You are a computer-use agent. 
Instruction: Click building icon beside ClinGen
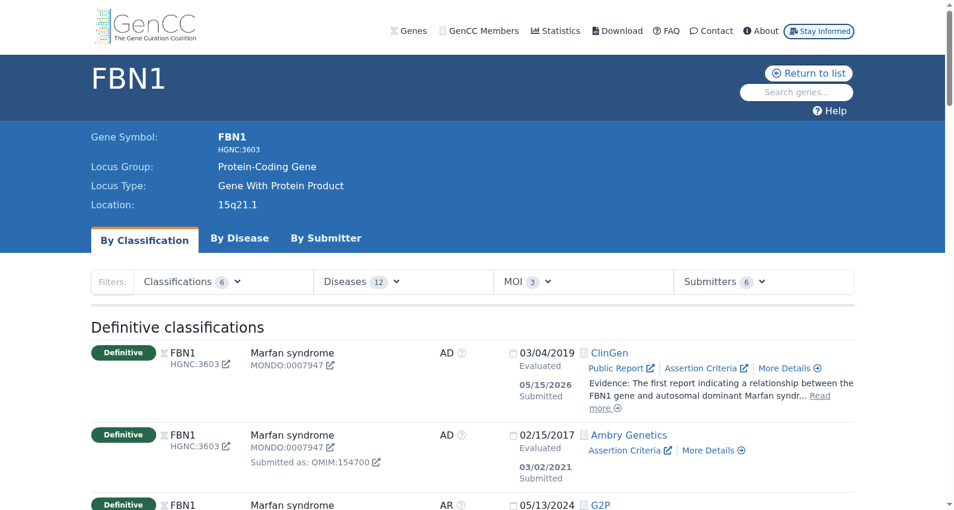[x=584, y=353]
